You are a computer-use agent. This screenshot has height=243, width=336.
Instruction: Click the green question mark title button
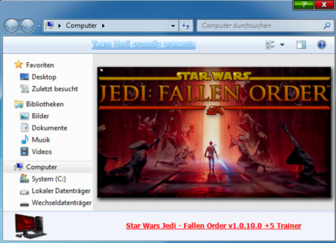click(x=304, y=4)
